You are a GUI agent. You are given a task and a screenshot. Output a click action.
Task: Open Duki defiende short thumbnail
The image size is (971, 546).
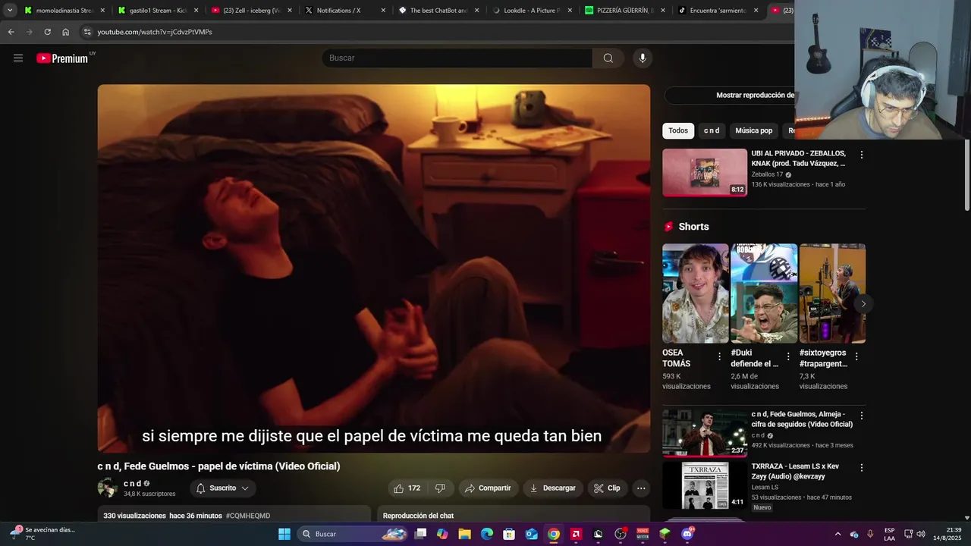click(x=764, y=293)
